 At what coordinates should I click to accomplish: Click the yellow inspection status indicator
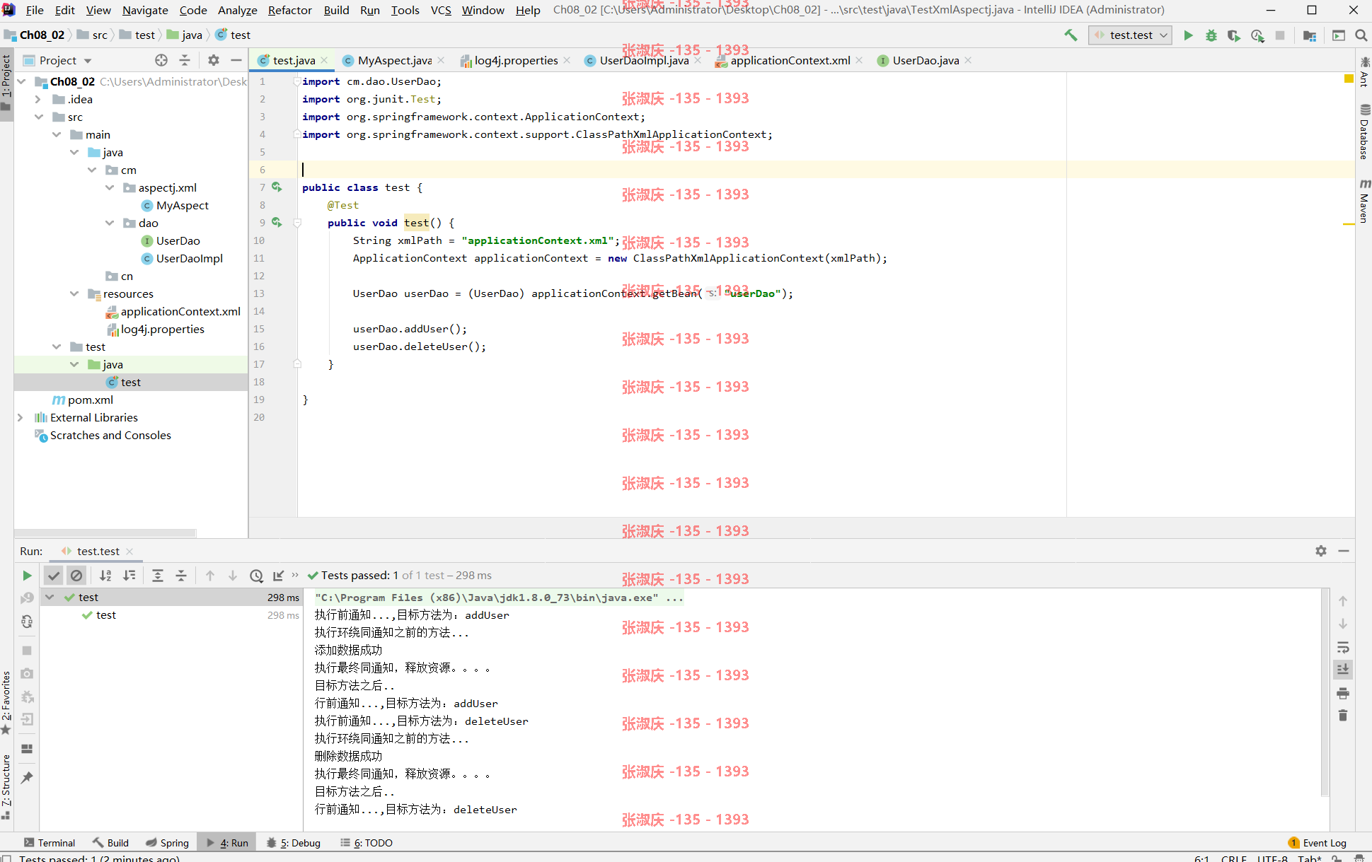point(1349,78)
